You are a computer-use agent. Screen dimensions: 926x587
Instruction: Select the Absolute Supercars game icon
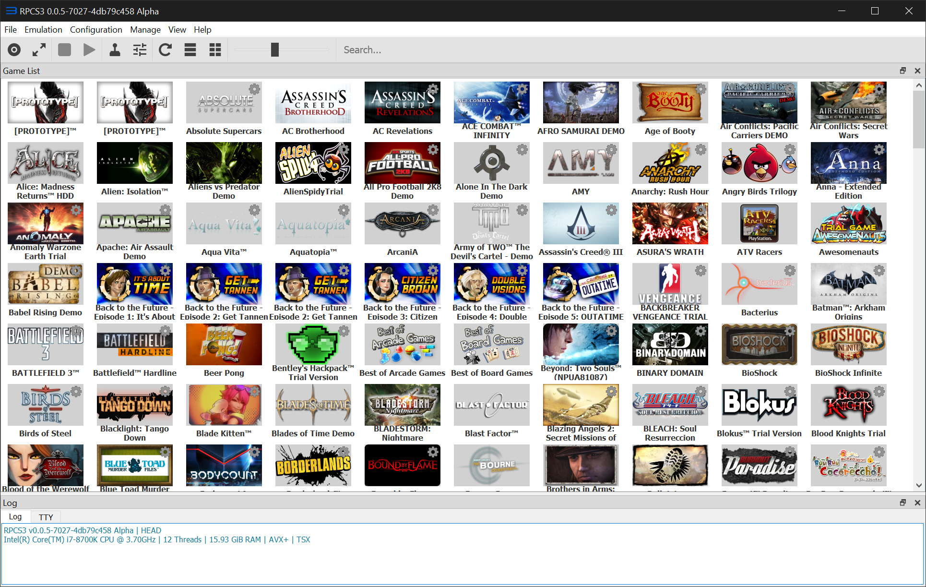click(x=224, y=102)
